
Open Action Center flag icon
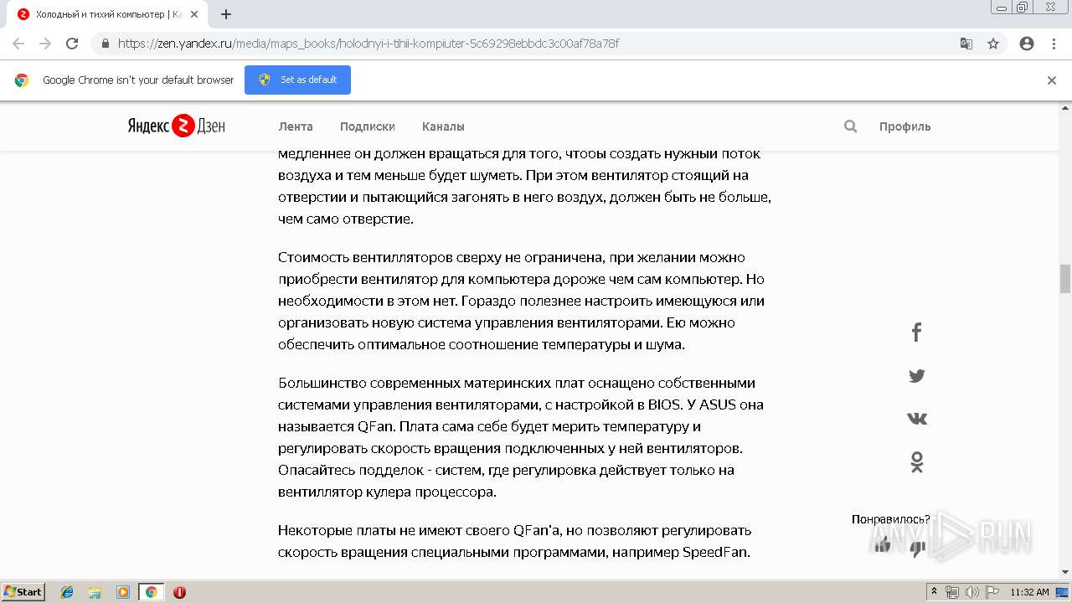point(992,592)
